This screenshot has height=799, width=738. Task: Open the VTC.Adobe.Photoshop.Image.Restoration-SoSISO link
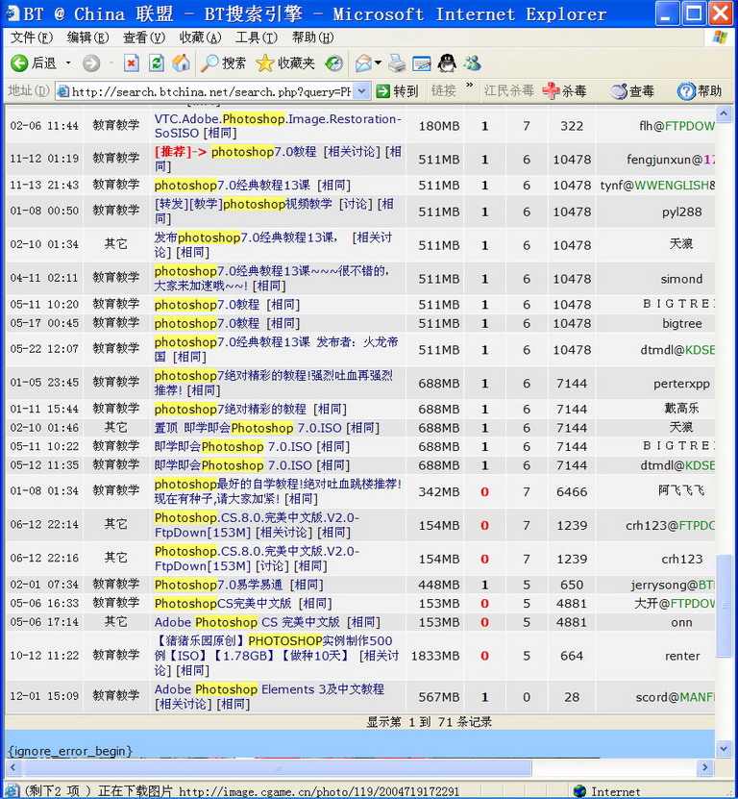point(278,126)
